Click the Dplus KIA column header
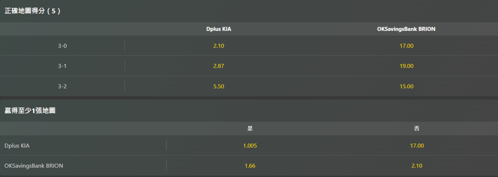The height and width of the screenshot is (177, 498). [219, 29]
